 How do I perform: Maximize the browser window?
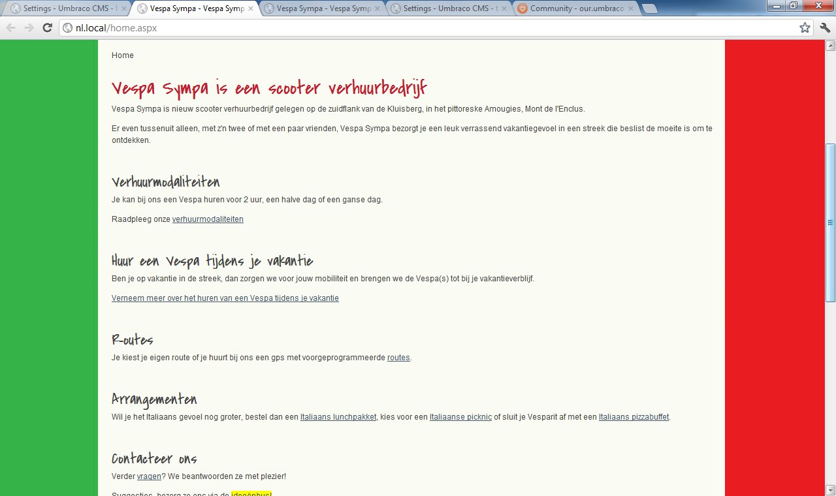[794, 5]
